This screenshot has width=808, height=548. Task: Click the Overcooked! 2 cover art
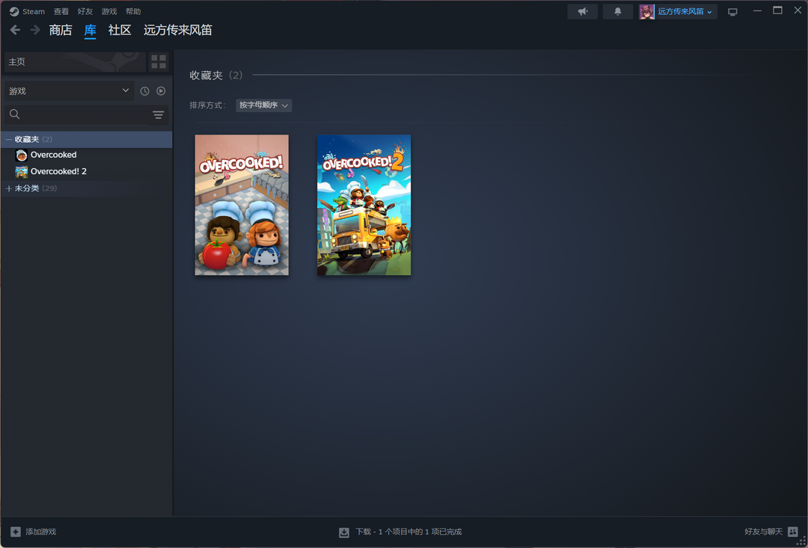(364, 205)
